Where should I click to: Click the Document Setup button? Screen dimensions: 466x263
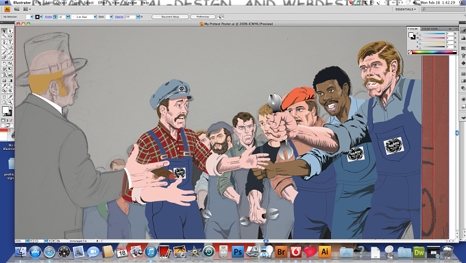point(170,16)
